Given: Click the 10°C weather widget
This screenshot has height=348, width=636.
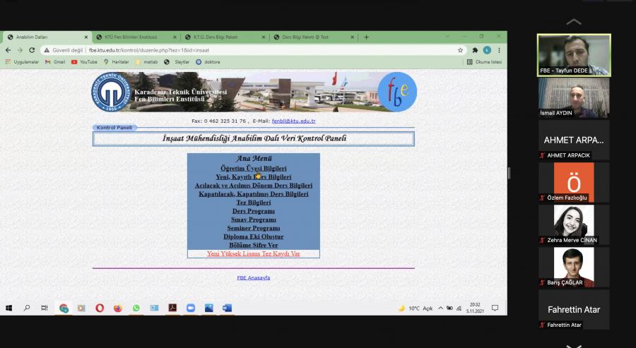Looking at the screenshot, I should pos(416,308).
